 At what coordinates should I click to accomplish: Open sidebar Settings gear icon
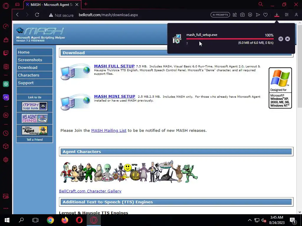click(x=6, y=160)
